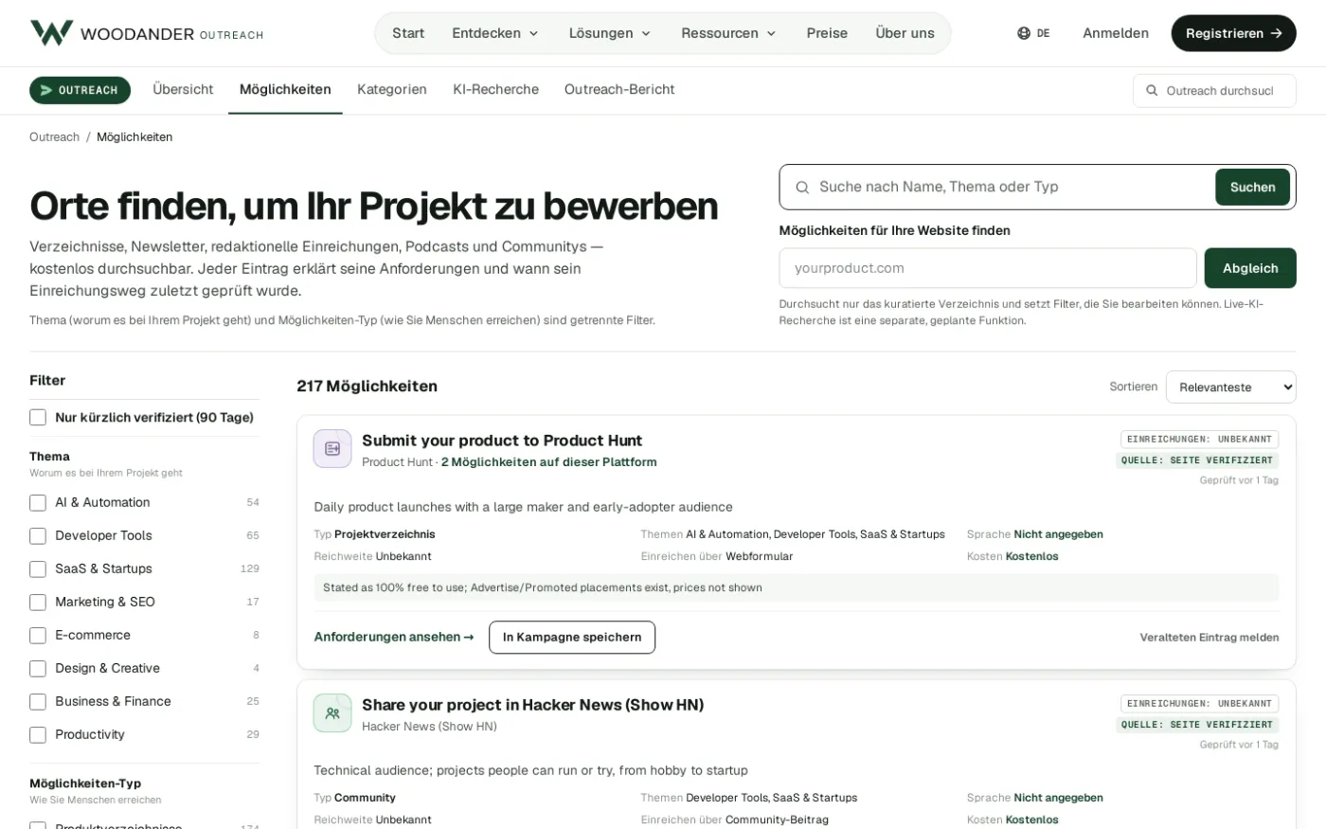Viewport: 1326px width, 829px height.
Task: Focus the Outreach durchsuchen search box
Action: tap(1214, 91)
